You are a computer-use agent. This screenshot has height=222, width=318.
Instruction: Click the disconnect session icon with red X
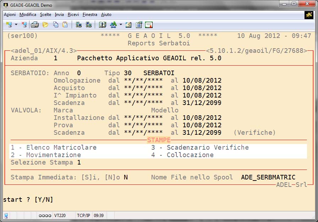tap(24, 25)
